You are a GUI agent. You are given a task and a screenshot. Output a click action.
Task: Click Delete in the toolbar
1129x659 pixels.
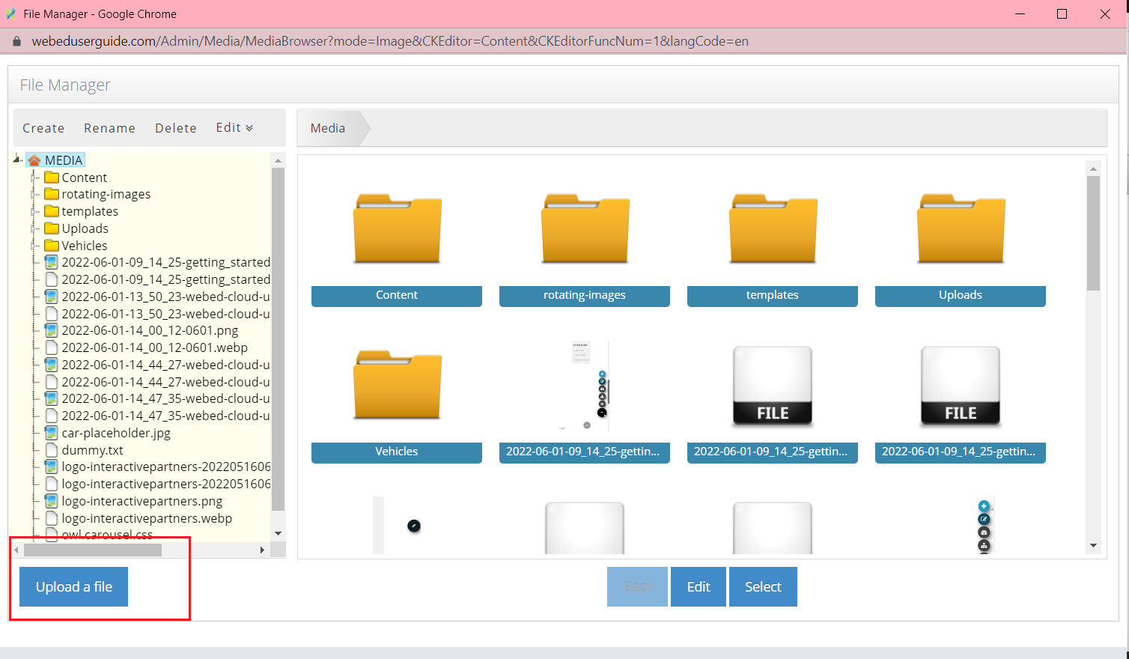176,128
